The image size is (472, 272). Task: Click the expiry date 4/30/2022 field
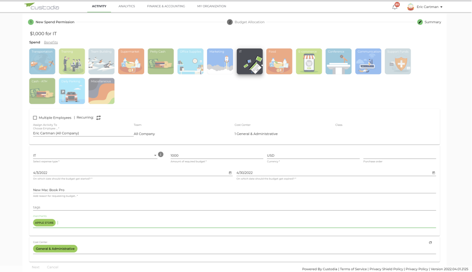(x=336, y=173)
